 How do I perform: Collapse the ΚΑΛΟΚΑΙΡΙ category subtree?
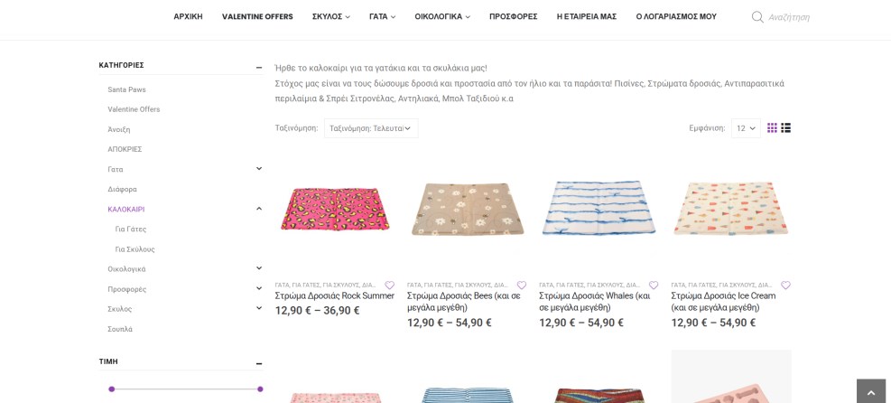click(x=259, y=209)
